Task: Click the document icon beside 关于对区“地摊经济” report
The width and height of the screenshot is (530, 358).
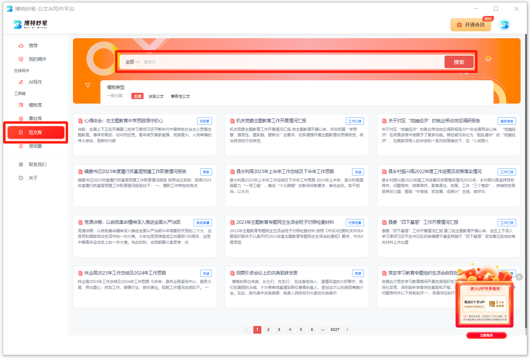Action: 384,121
